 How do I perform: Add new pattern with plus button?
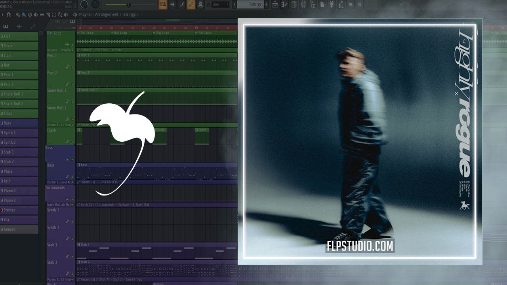pos(266,5)
